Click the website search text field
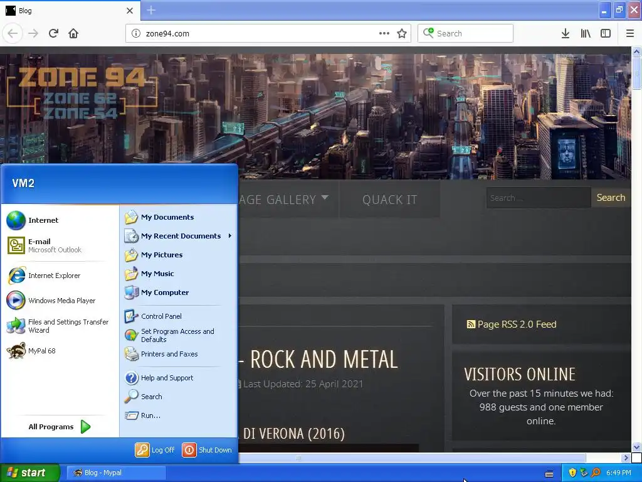 coord(539,198)
